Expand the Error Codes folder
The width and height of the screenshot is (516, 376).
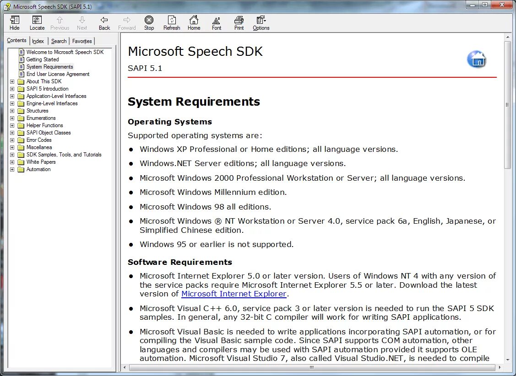(12, 140)
